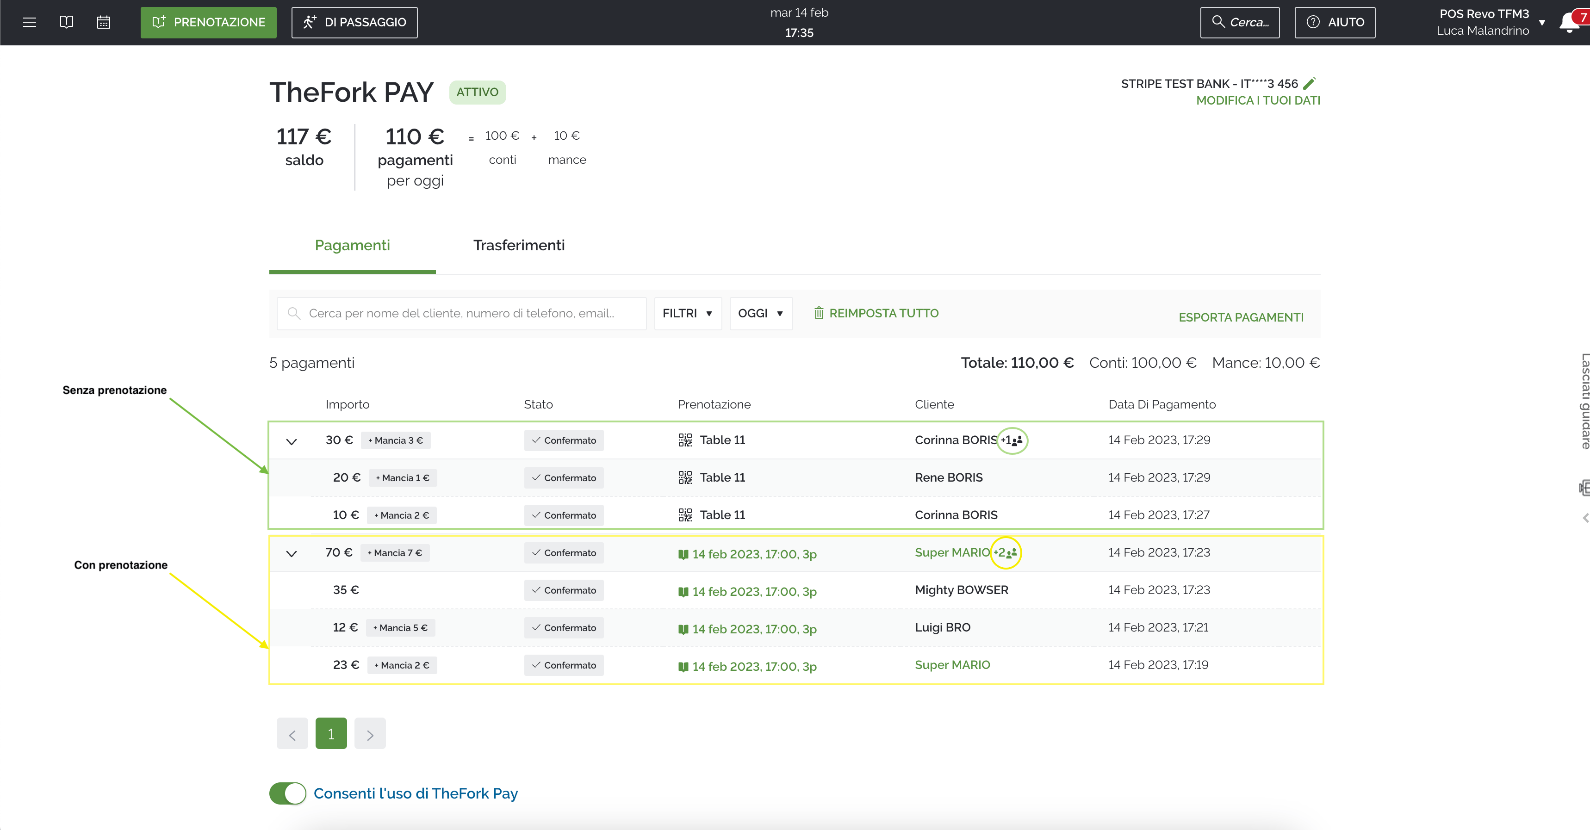Go to next page arrow
1590x830 pixels.
click(370, 734)
